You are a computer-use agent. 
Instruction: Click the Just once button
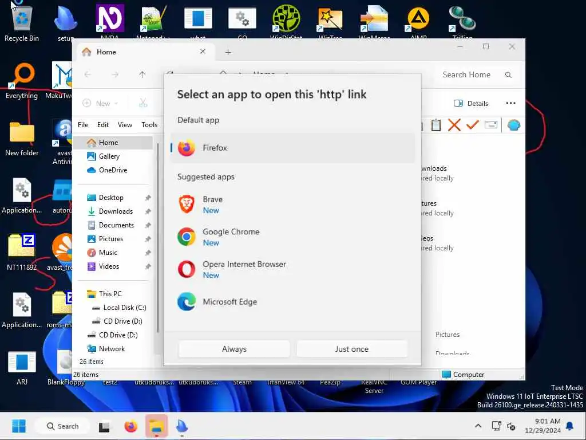click(352, 349)
